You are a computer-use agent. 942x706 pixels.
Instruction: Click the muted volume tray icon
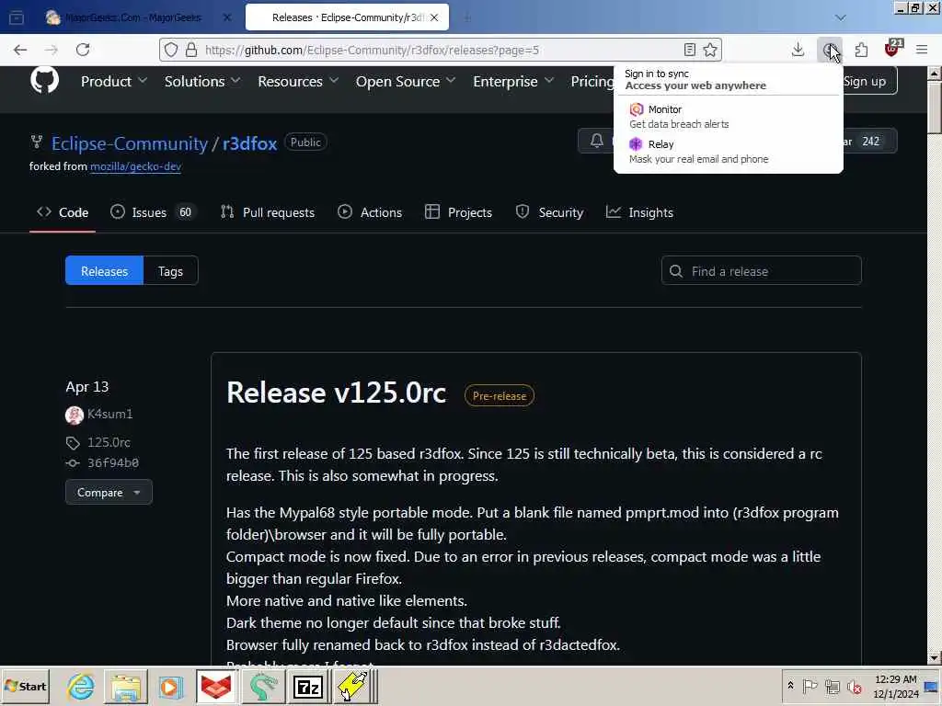click(855, 686)
